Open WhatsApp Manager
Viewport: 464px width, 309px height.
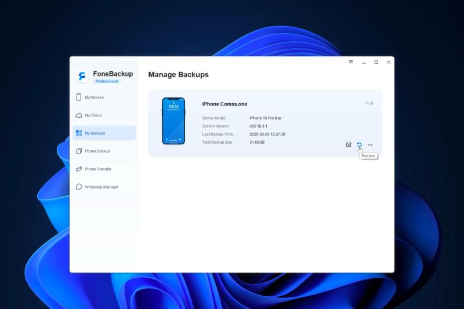pyautogui.click(x=104, y=187)
